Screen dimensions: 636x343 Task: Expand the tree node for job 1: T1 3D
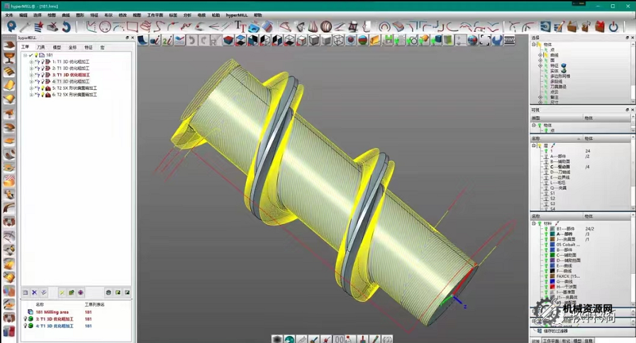click(x=31, y=62)
